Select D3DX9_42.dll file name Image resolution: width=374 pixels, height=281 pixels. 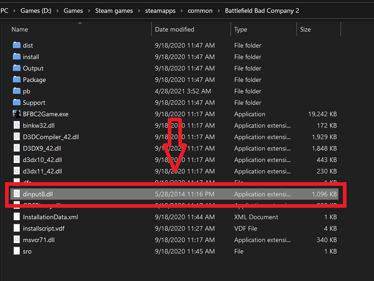[42, 148]
